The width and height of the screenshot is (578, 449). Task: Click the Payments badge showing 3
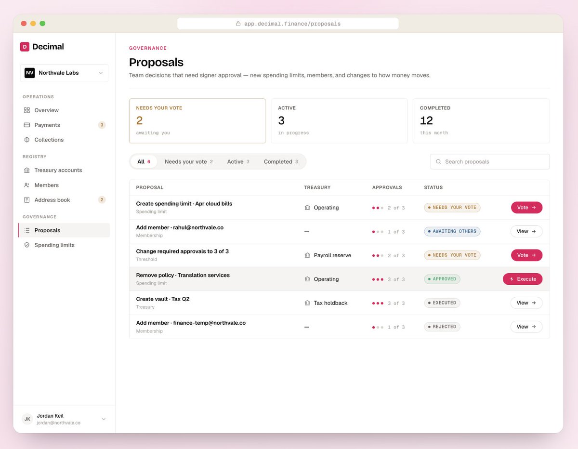point(102,125)
